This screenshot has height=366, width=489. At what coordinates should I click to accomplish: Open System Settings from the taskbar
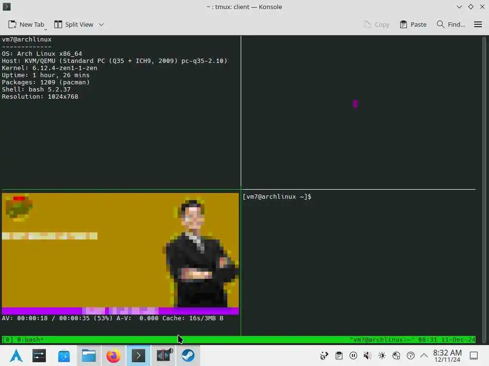click(39, 356)
